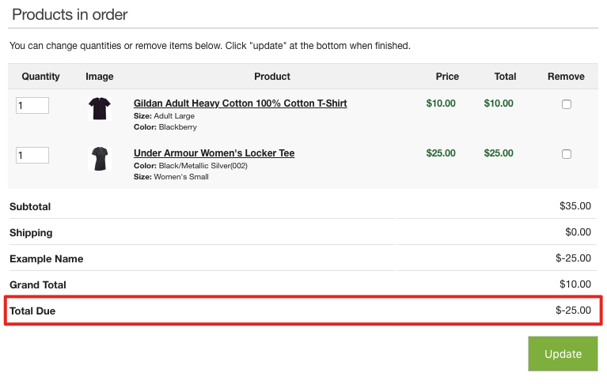Open Gildan Adult Heavy Cotton T-Shirt link
The image size is (607, 384).
pos(240,104)
